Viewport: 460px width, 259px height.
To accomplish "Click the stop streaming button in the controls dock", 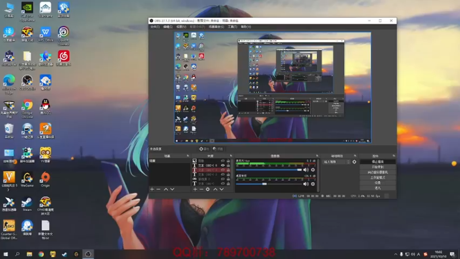I will pyautogui.click(x=378, y=162).
